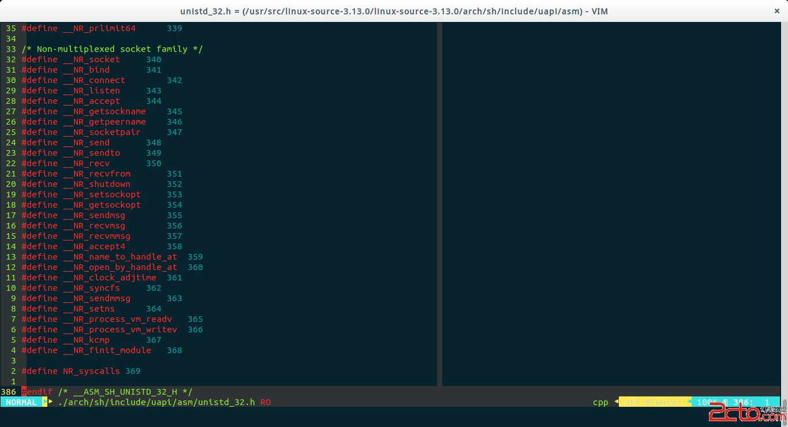
Task: Click the __NR_finit_module line
Action: pyautogui.click(x=102, y=350)
